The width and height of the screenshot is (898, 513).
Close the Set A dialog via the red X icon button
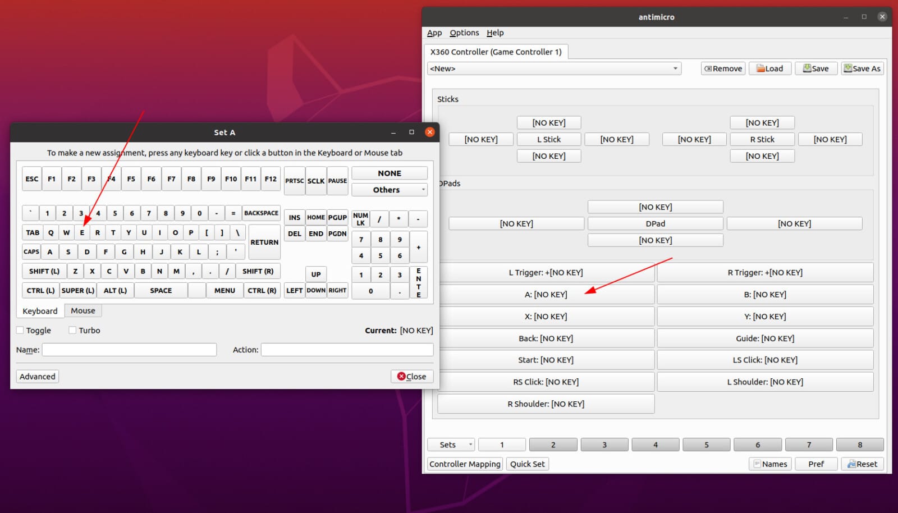(x=430, y=132)
